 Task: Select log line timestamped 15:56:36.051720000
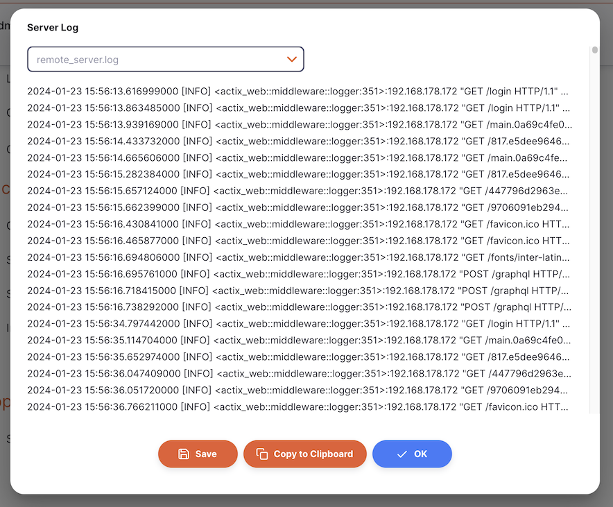pyautogui.click(x=298, y=390)
